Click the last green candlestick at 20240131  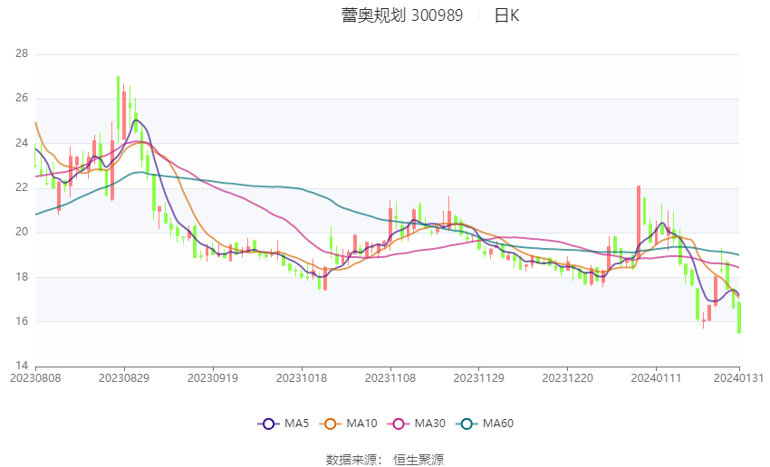(739, 318)
